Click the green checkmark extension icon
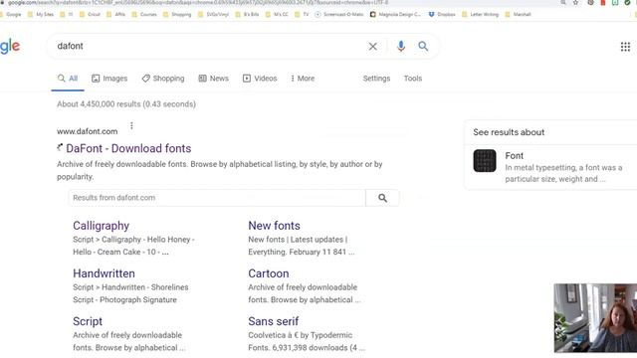The height and width of the screenshot is (358, 637). pos(627,2)
